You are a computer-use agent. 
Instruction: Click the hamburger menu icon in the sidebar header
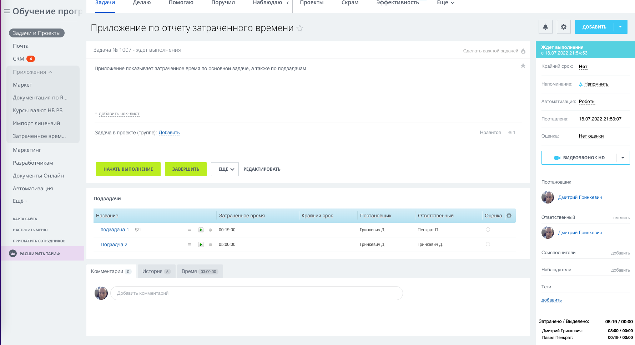[x=6, y=11]
